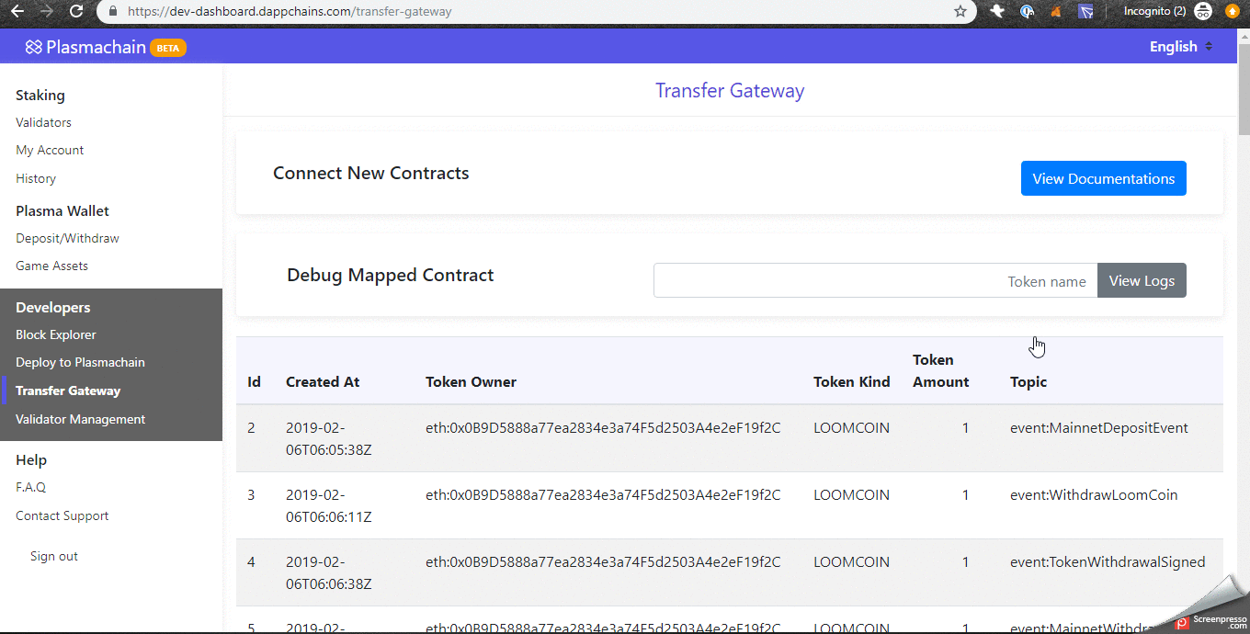
Task: Click the Plasmachain logo icon
Action: tap(34, 46)
